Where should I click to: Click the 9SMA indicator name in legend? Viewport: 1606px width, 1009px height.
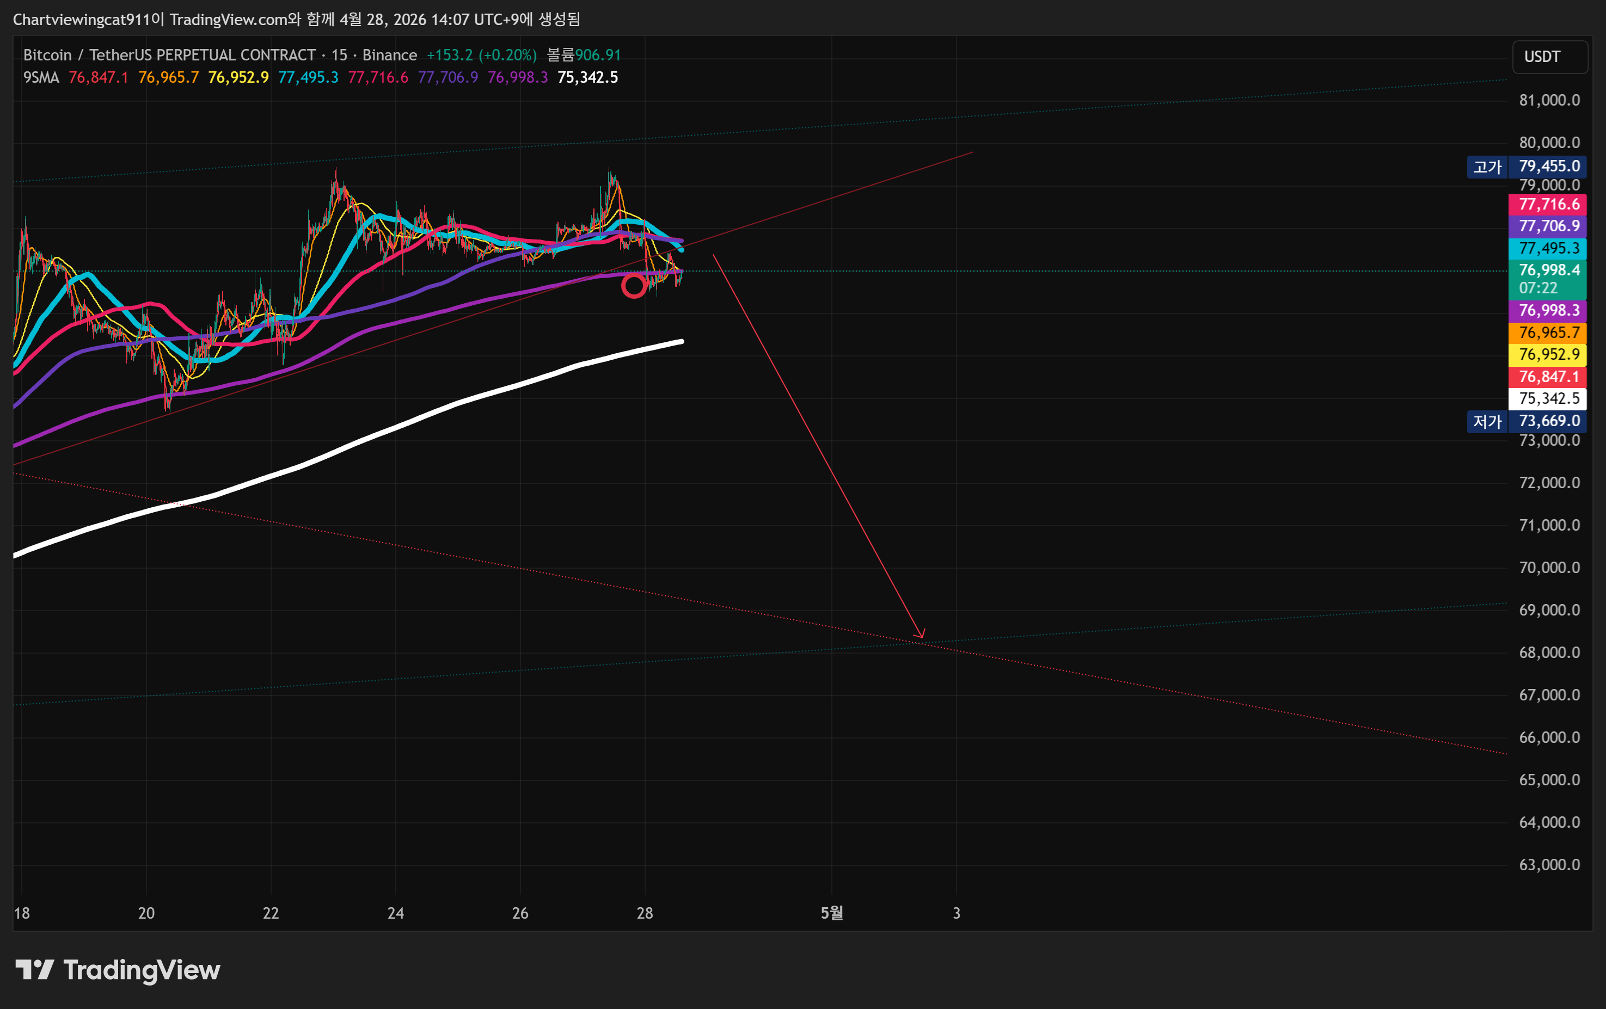[41, 77]
